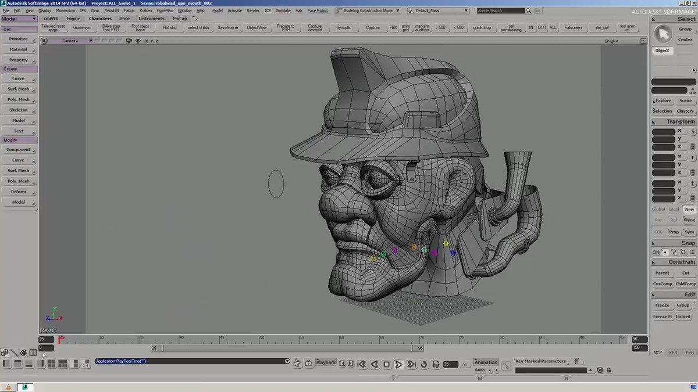The image size is (698, 392).
Task: Click the SaveScene button
Action: pos(227,27)
